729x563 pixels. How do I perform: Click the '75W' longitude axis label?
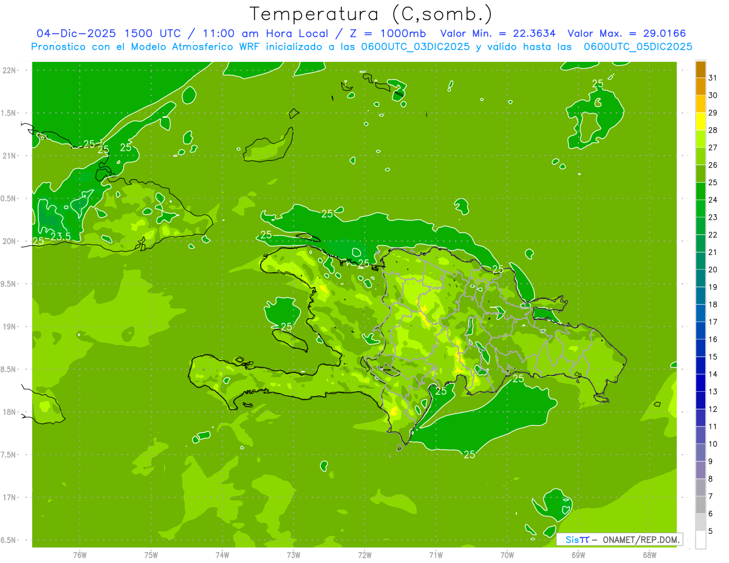(x=151, y=554)
